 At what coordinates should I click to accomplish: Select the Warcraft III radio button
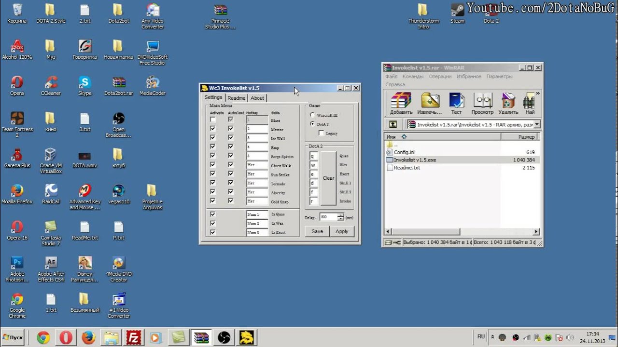pos(312,115)
